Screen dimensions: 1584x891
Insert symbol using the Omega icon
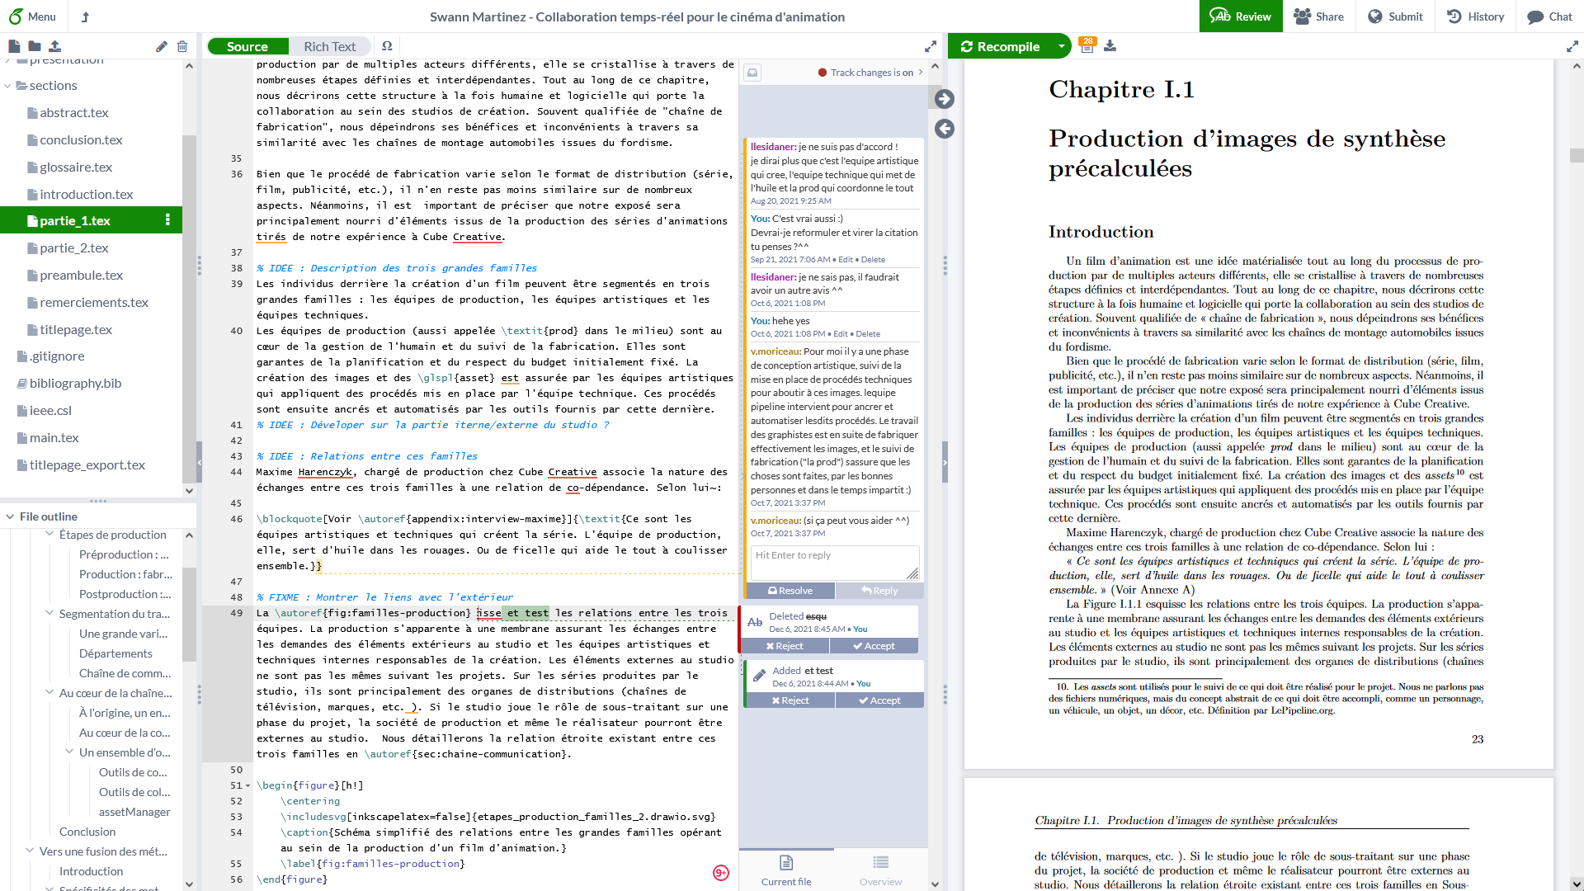click(387, 46)
